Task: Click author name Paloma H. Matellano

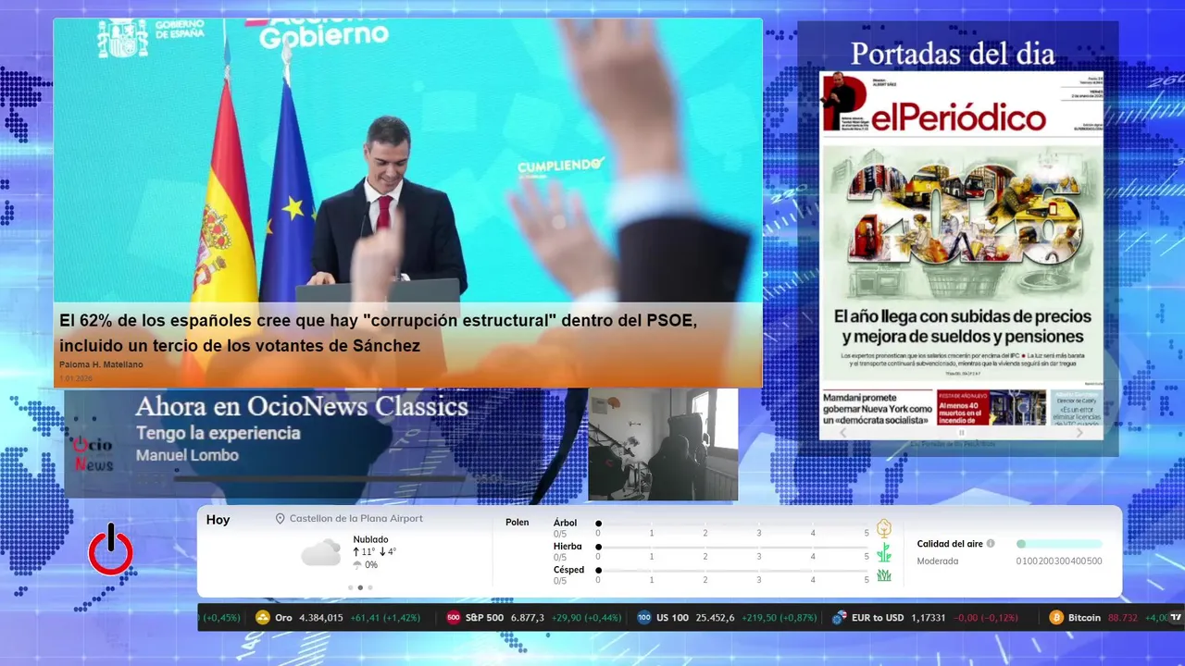Action: coord(101,364)
